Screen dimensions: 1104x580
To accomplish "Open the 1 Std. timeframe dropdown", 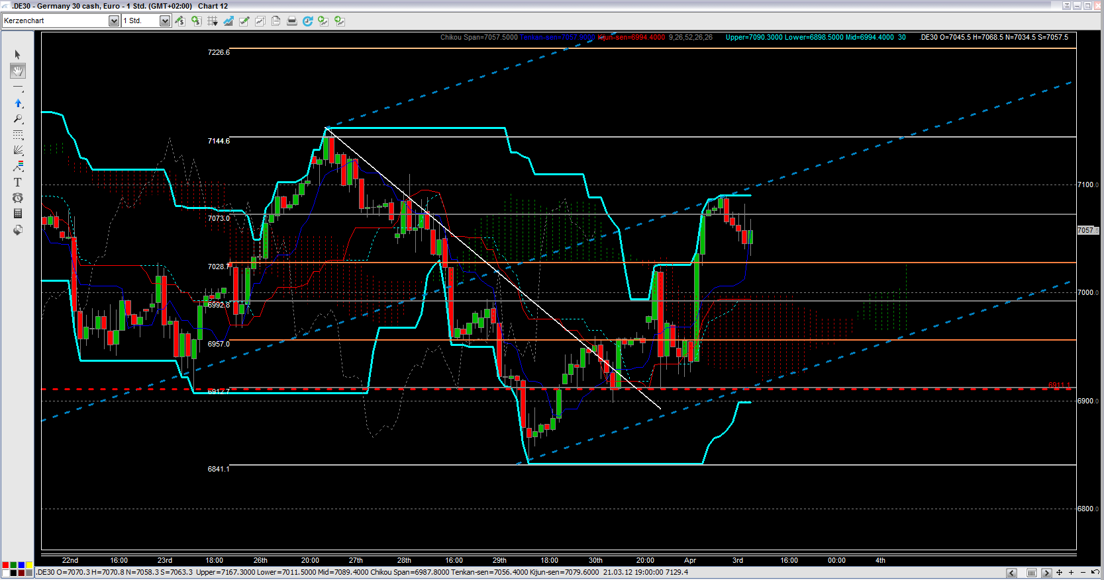I will pyautogui.click(x=164, y=21).
